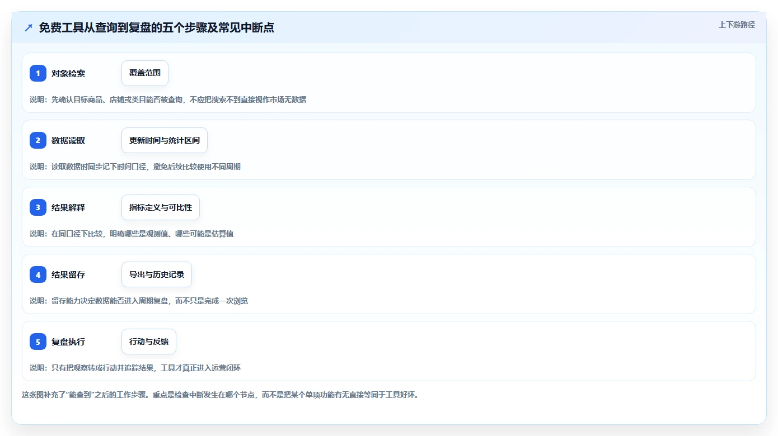Image resolution: width=778 pixels, height=436 pixels.
Task: Select the 更新时间与统计区间 chip
Action: tap(165, 140)
